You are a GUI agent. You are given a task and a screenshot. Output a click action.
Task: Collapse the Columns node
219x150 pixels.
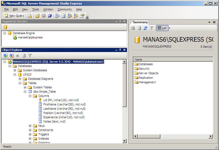(30, 96)
